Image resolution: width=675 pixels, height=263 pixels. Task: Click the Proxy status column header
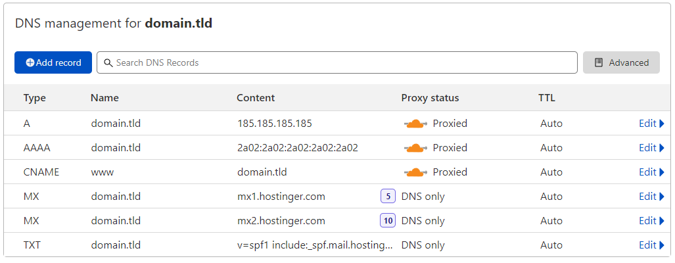tap(430, 98)
